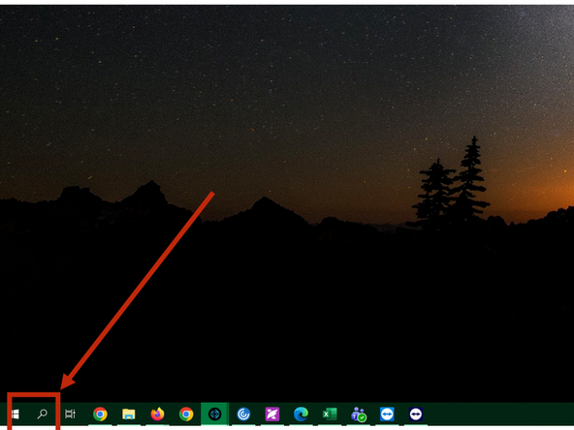Launch Microsoft Edge from the taskbar
This screenshot has width=574, height=430.
(301, 415)
